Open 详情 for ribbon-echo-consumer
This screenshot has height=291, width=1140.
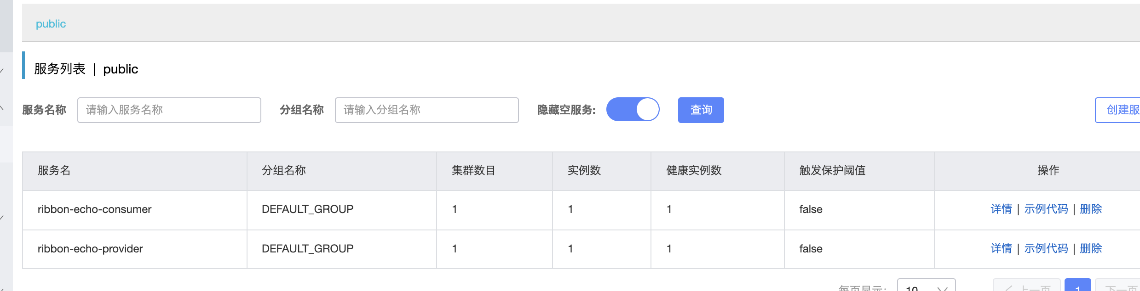pos(1001,209)
